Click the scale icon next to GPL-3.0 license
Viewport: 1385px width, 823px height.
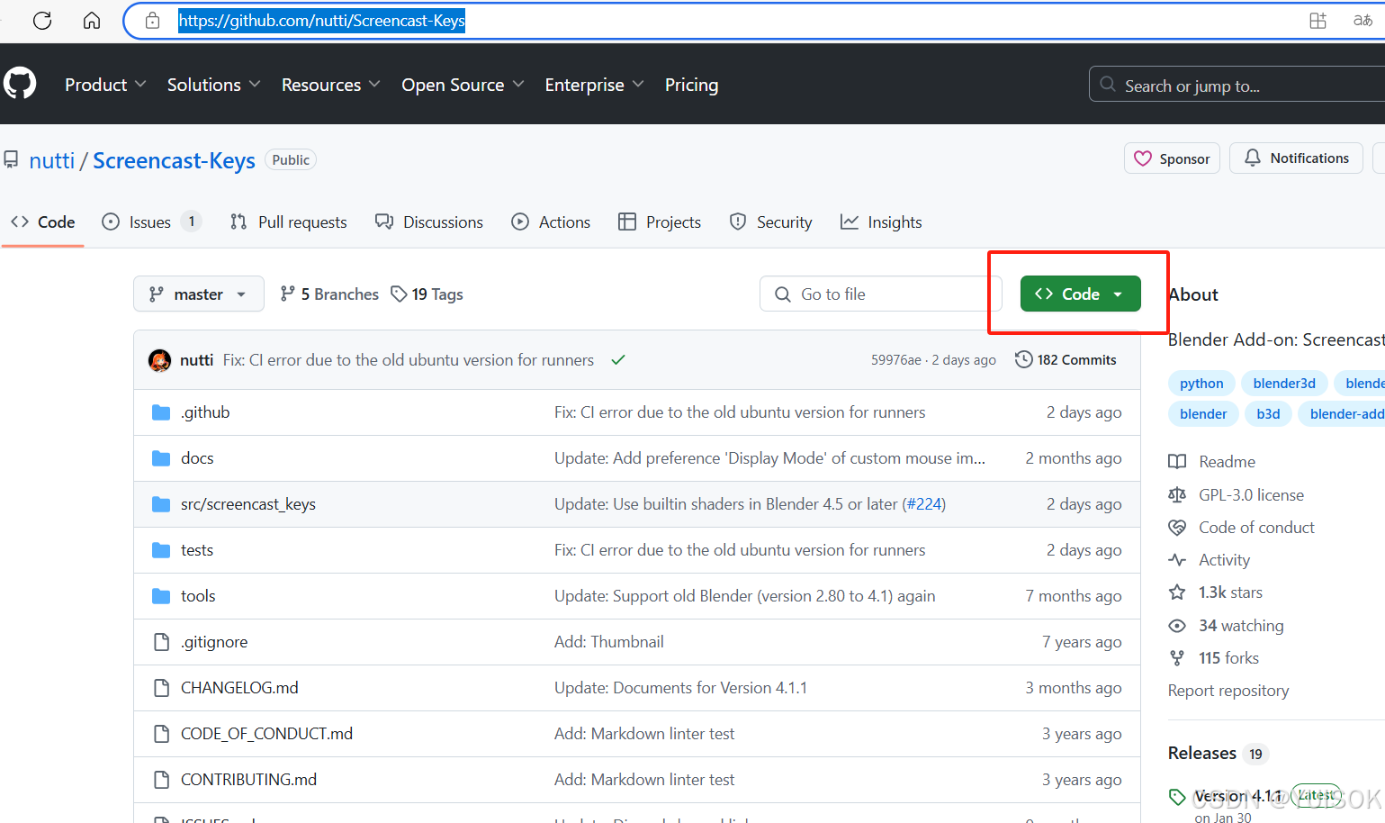[1177, 495]
